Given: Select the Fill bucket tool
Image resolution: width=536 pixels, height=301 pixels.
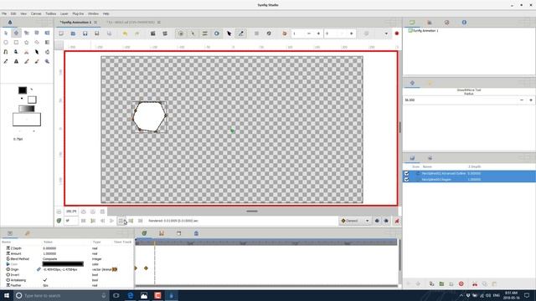Looking at the screenshot, I should 47,52.
